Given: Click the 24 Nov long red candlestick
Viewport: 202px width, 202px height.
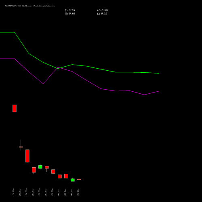Looking at the screenshot, I should (x=27, y=156).
